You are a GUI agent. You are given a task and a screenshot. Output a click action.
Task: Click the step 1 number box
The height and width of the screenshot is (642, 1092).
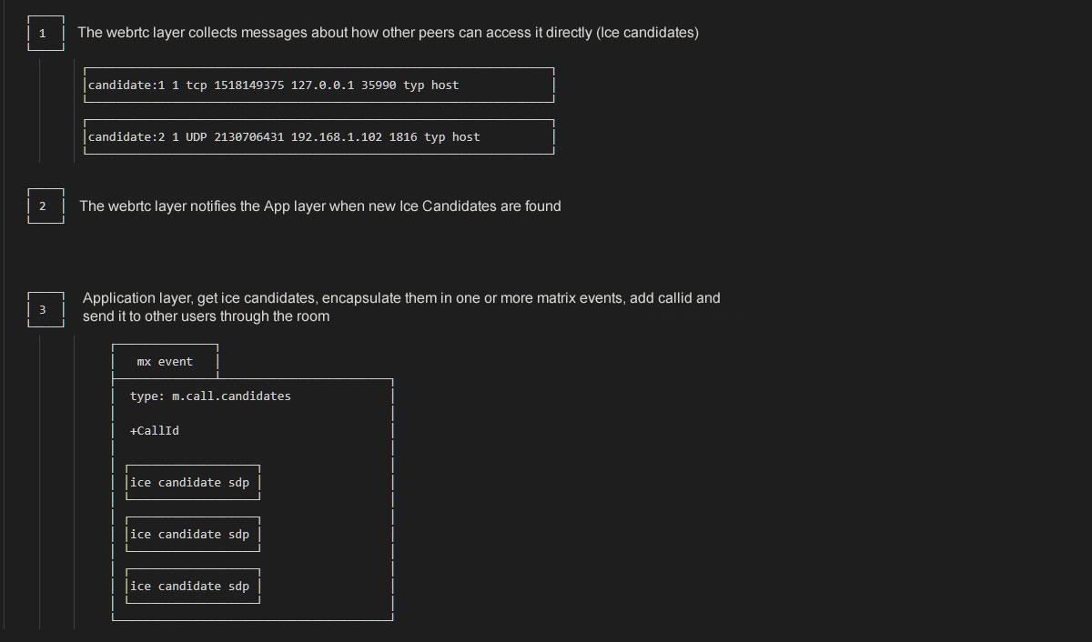click(x=45, y=33)
